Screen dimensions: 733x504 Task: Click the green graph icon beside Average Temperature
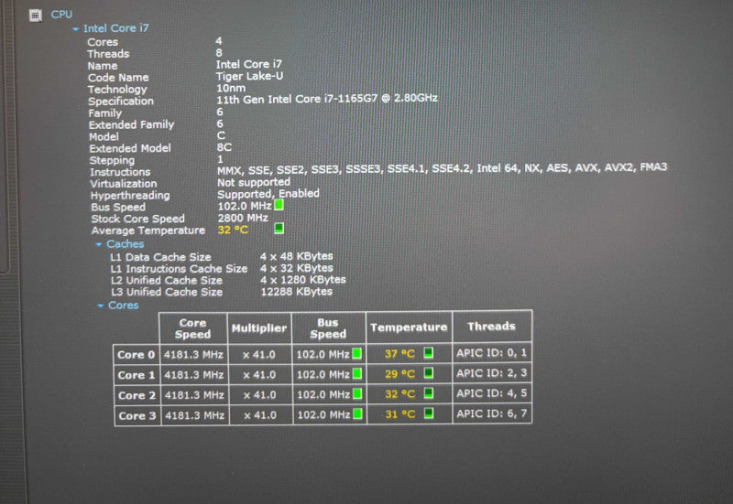279,229
